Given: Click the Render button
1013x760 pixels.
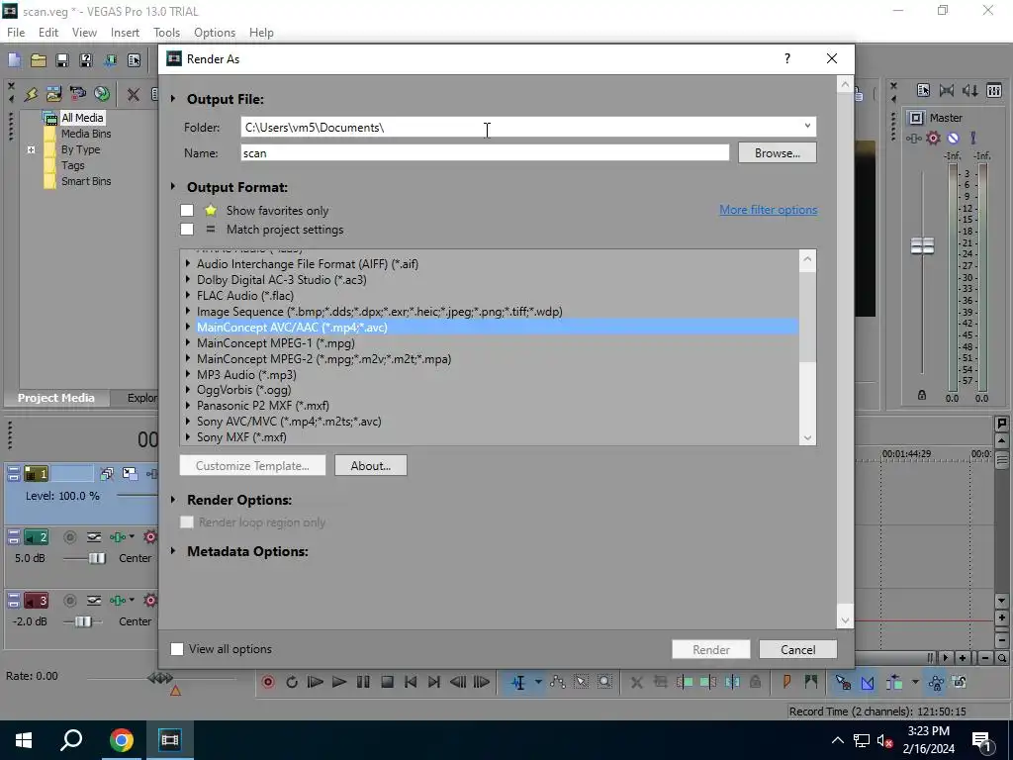Looking at the screenshot, I should [711, 649].
